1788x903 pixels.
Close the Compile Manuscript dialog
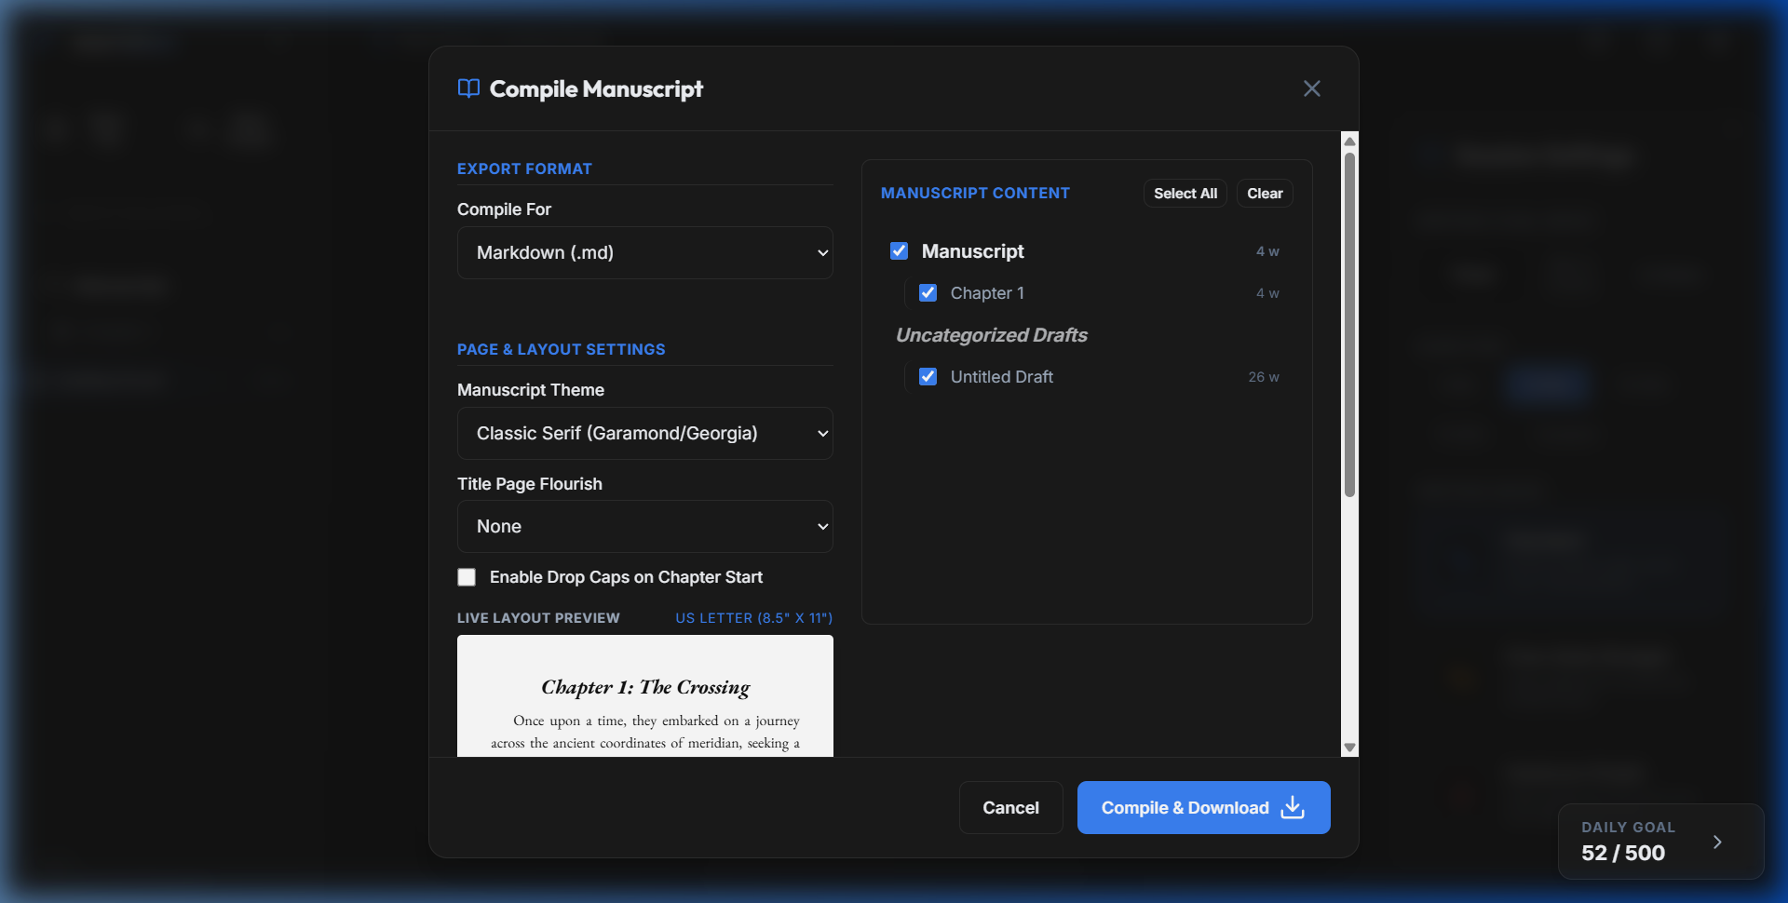pos(1311,88)
